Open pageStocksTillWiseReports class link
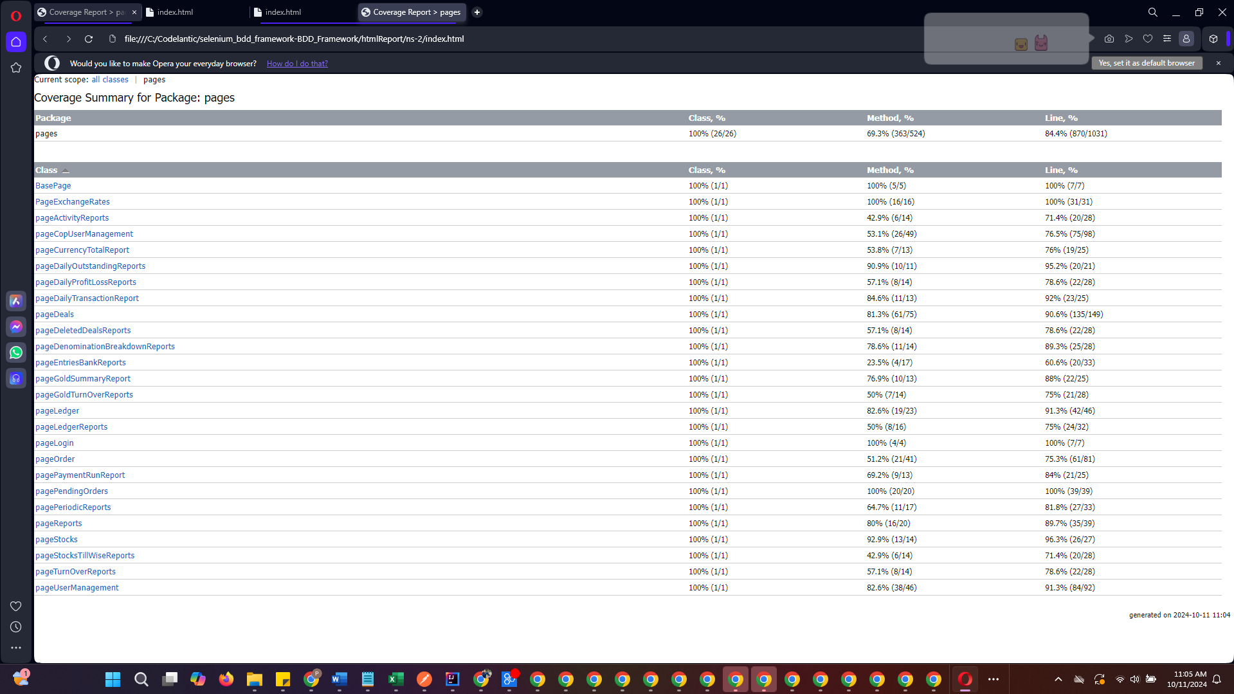1234x694 pixels. coord(85,556)
